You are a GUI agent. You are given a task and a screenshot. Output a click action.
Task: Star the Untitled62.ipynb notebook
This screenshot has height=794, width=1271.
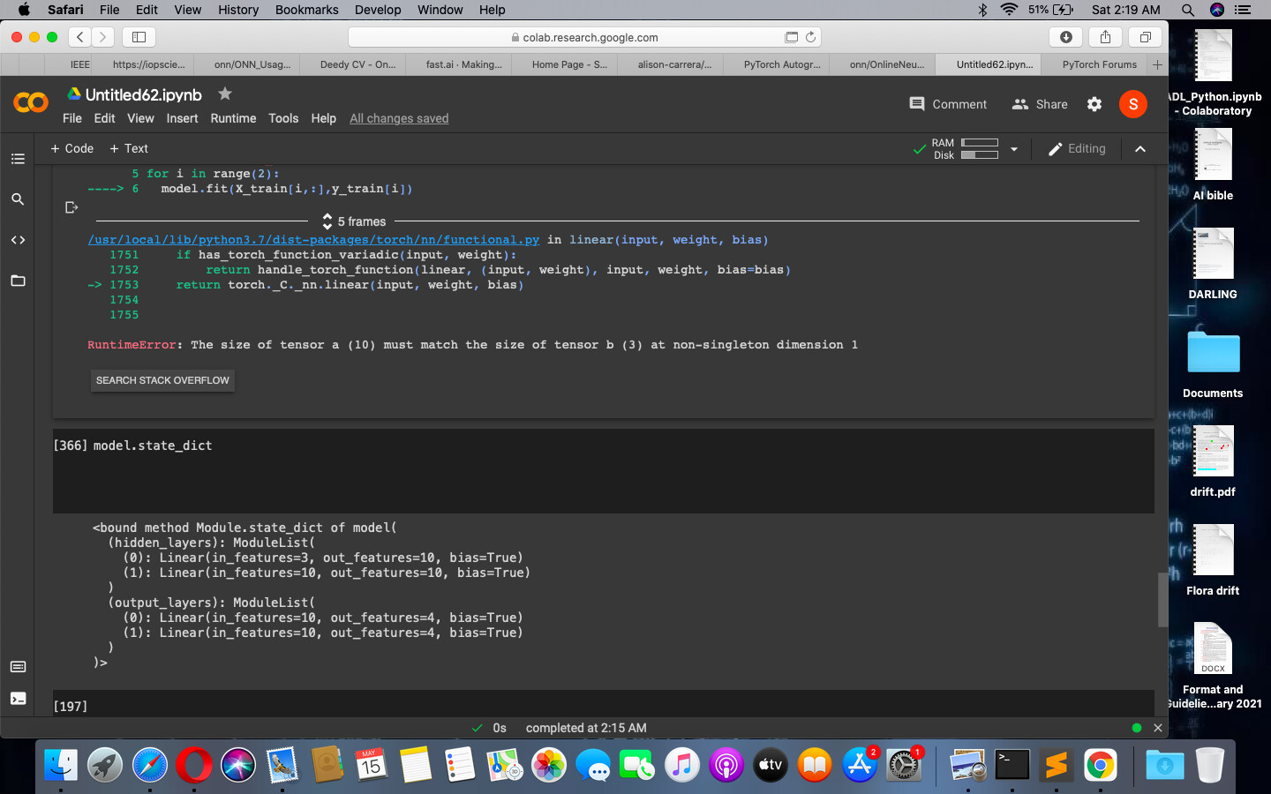[x=225, y=94]
